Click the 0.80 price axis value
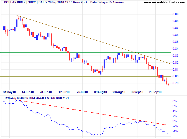 point(175,76)
